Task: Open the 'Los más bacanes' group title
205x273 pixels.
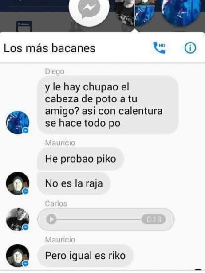Action: click(50, 48)
